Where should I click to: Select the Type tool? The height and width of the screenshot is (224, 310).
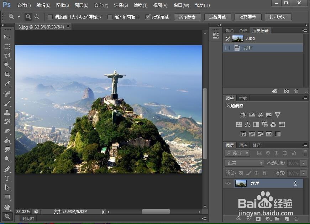click(7, 178)
